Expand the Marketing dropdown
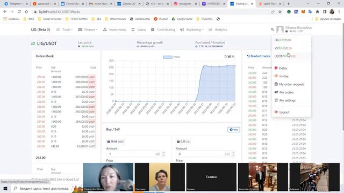 click(x=191, y=29)
